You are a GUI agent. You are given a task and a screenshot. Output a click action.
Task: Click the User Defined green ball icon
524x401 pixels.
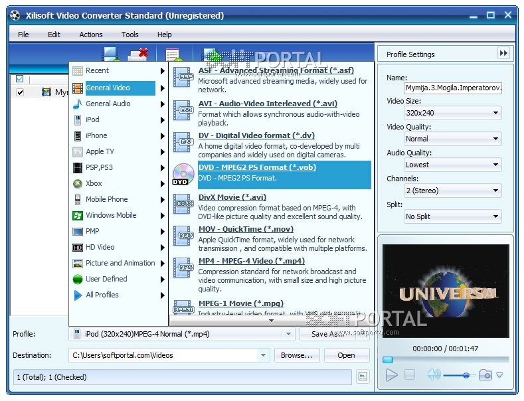78,279
